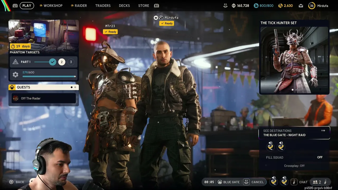Click the Blue Gate map icon in the matchmaking bar

coord(220,182)
